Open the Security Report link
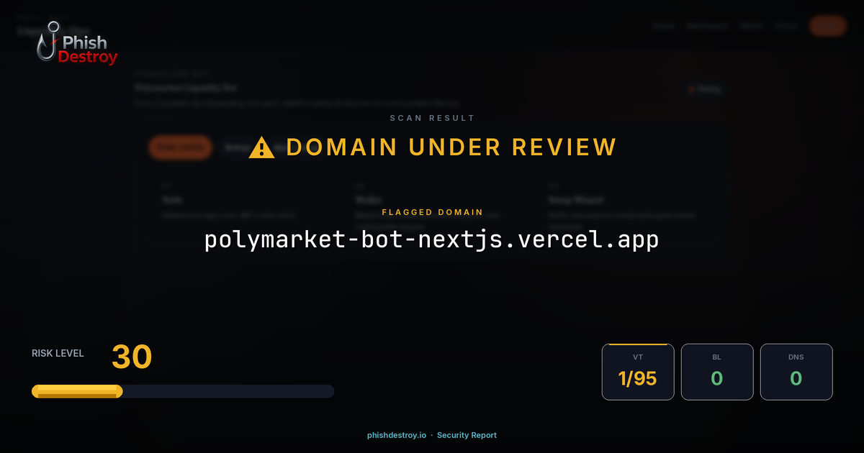 467,435
